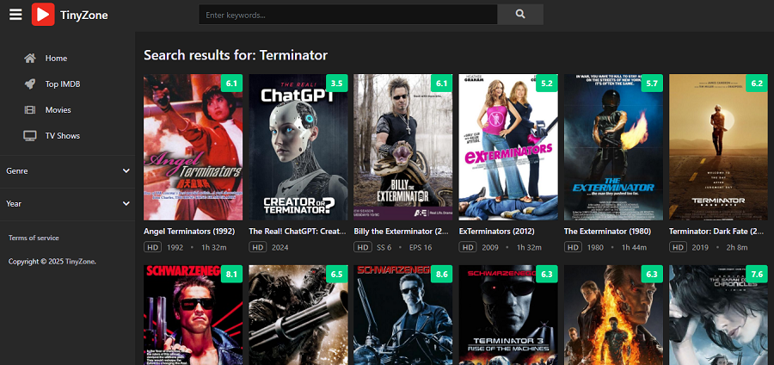Viewport: 774px width, 365px height.
Task: Expand the Genre dropdown
Action: 68,171
